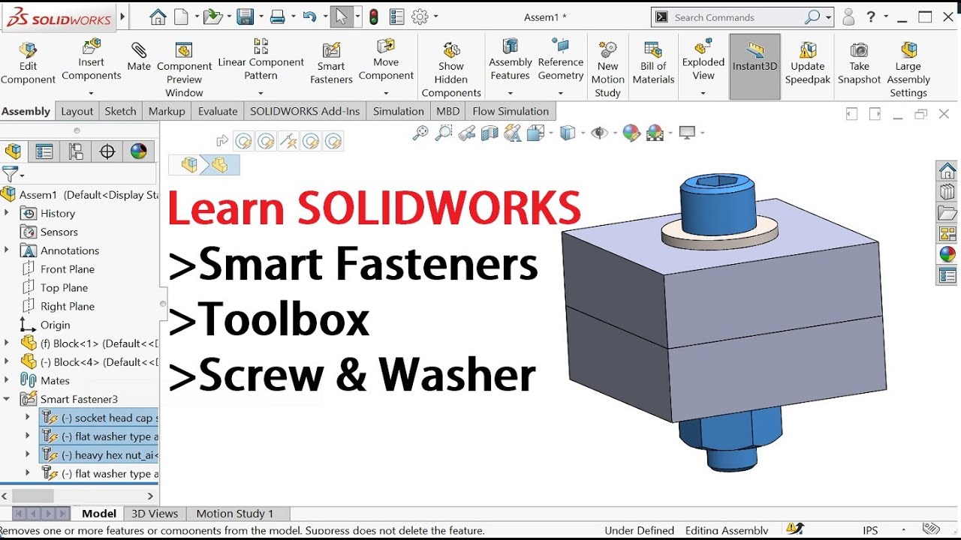Create a new document with the New icon
The height and width of the screenshot is (540, 961).
181,17
